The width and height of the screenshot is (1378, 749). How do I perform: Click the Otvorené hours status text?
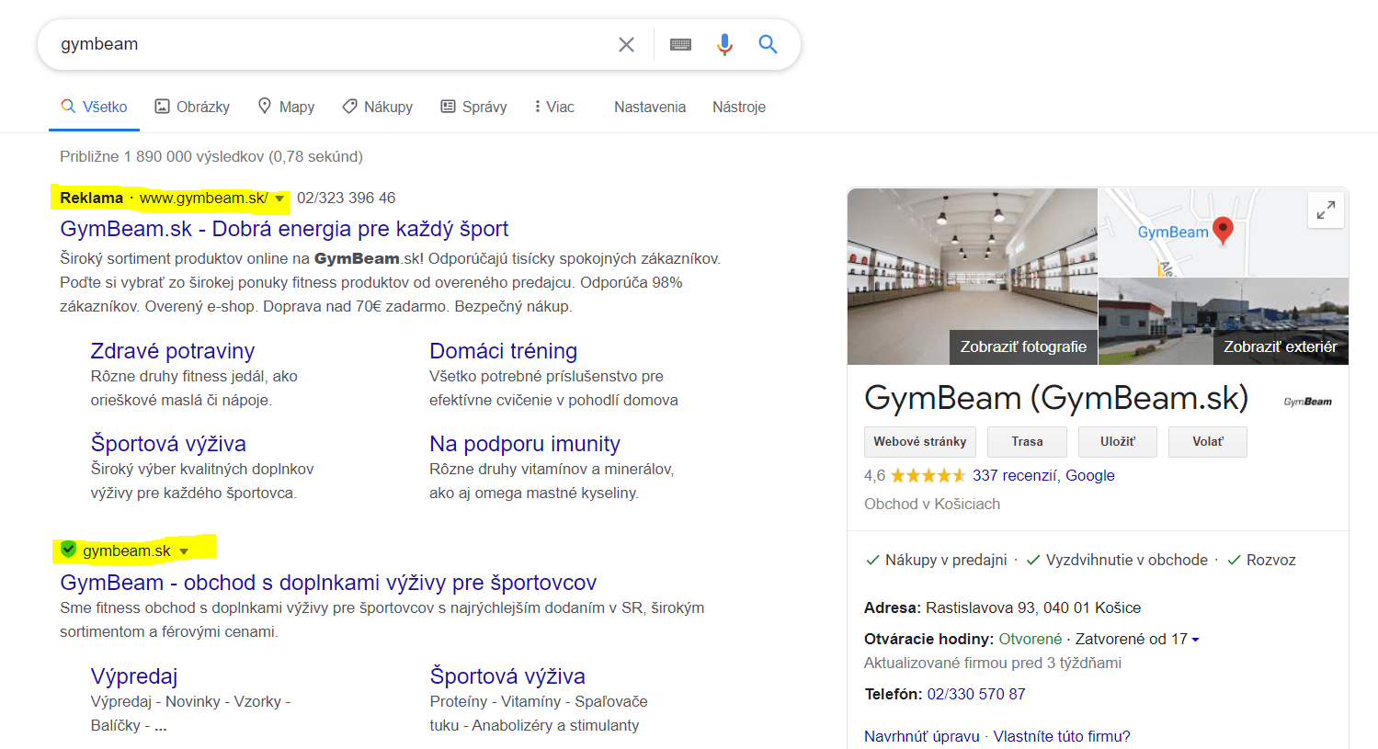[x=1031, y=639]
